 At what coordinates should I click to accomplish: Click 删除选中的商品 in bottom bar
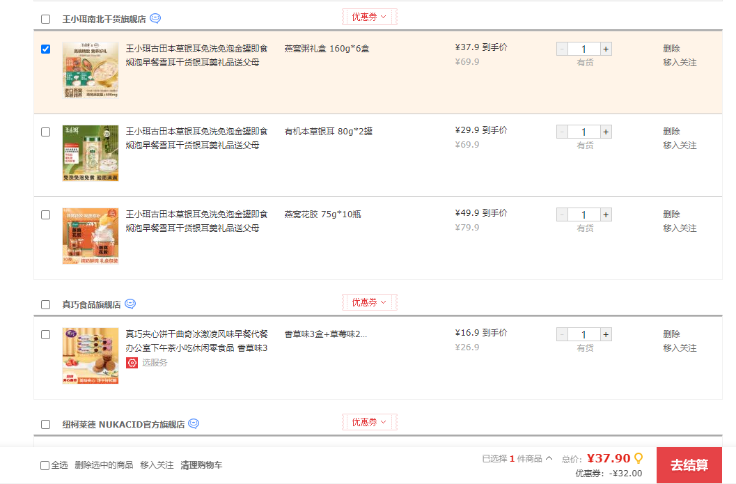(104, 465)
